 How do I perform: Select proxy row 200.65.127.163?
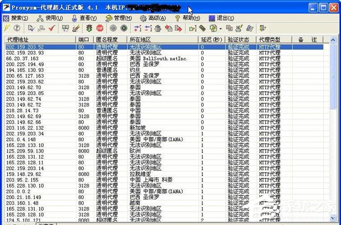(x=164, y=76)
